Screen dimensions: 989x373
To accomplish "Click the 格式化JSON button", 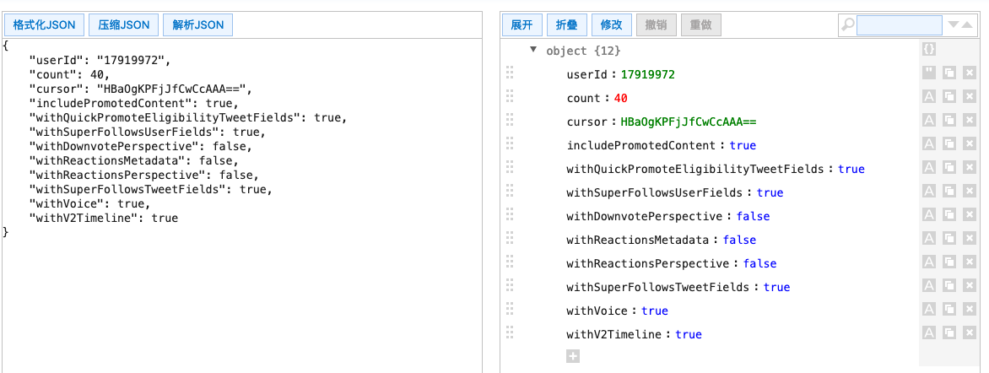I will (x=44, y=25).
